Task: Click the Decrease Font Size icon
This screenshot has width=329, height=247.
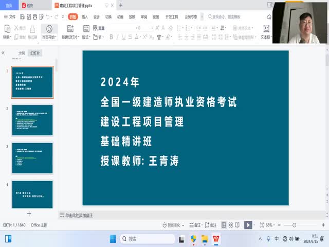Action: (x=163, y=28)
